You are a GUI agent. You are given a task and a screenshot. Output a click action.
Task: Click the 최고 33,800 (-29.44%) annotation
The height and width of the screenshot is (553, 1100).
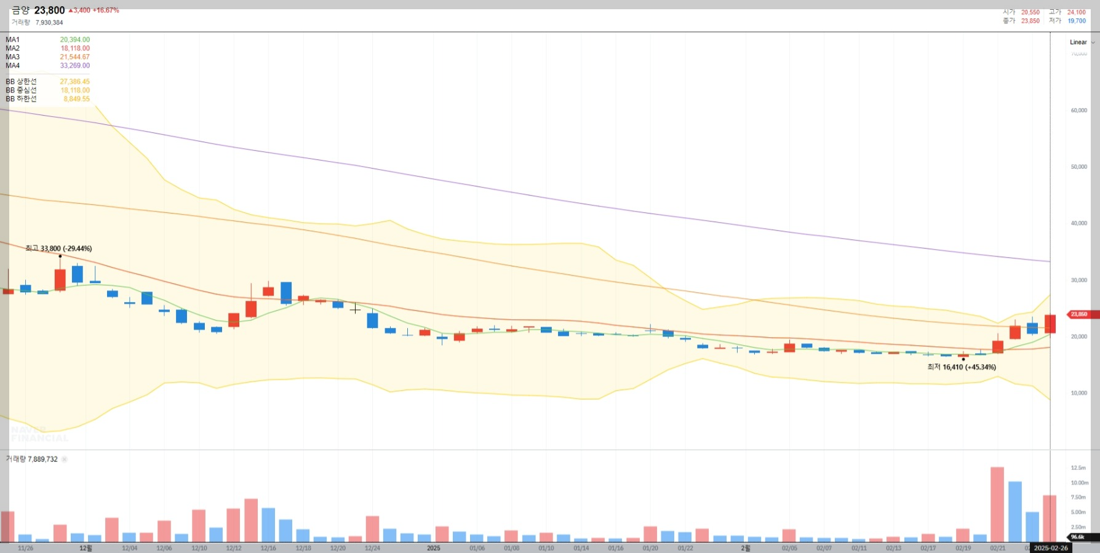coord(58,249)
